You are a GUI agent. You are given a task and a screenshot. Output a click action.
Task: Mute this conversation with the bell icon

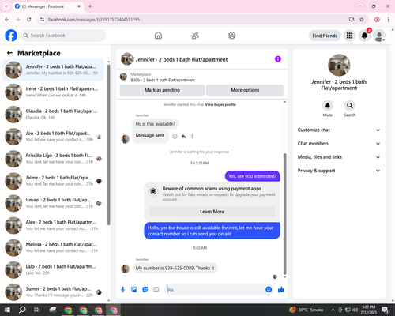(328, 106)
